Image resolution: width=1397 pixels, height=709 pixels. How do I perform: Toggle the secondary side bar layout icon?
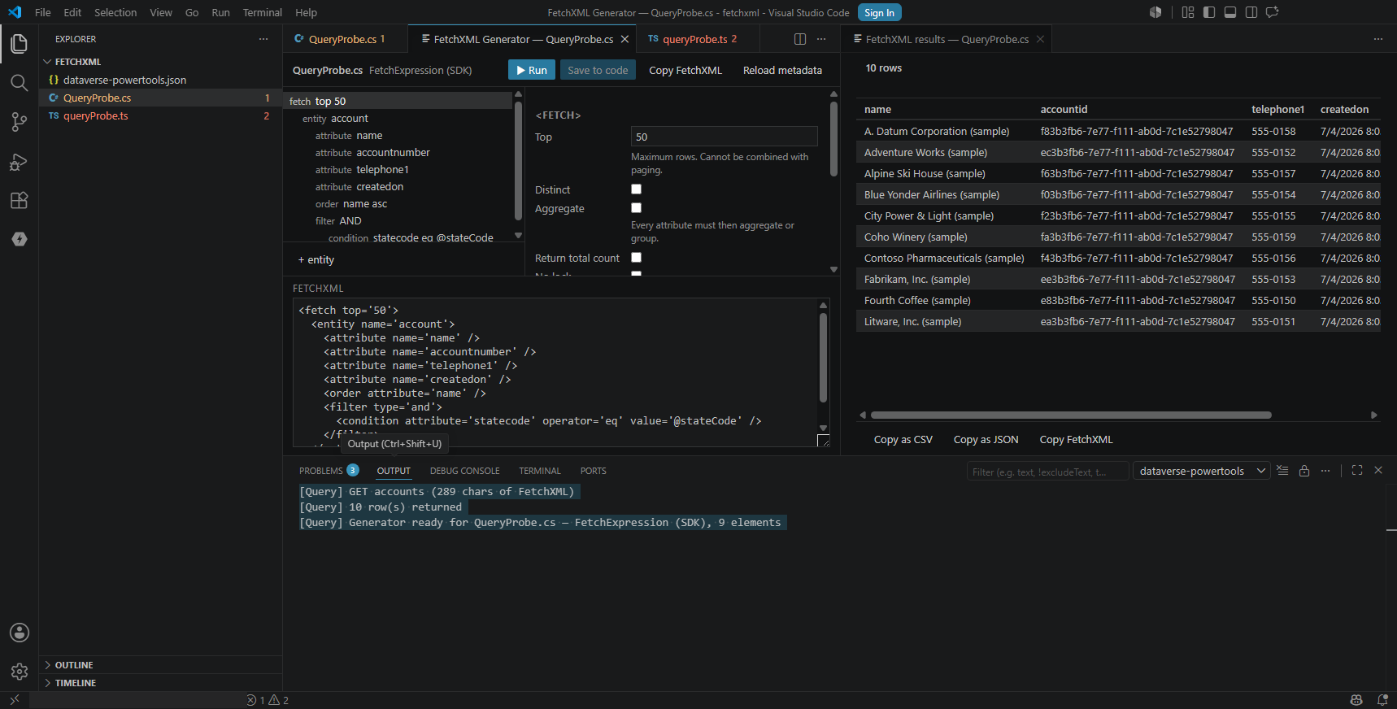1251,12
